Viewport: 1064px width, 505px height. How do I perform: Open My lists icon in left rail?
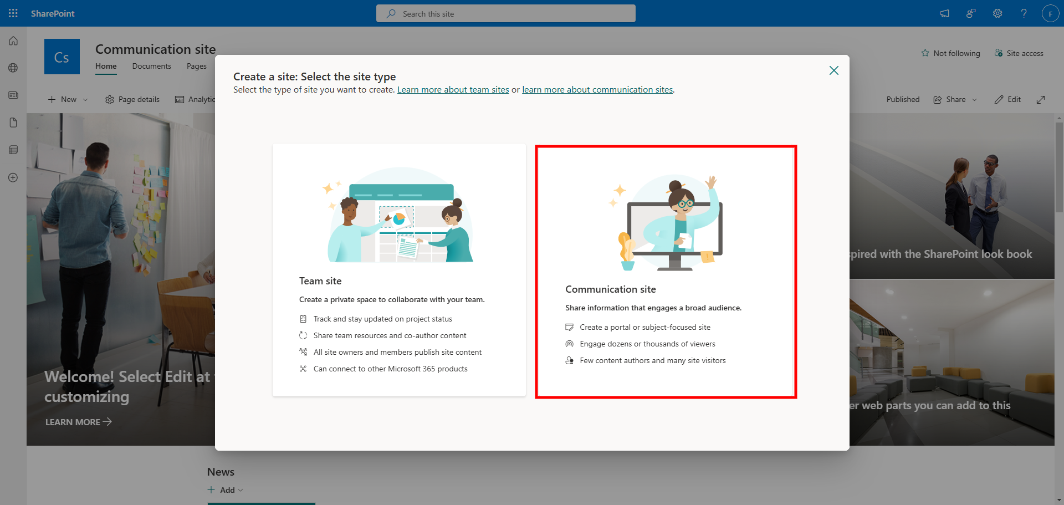[x=13, y=150]
